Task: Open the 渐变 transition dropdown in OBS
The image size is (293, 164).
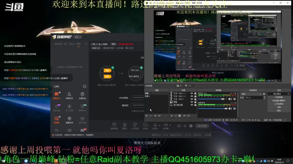Action: [251, 94]
